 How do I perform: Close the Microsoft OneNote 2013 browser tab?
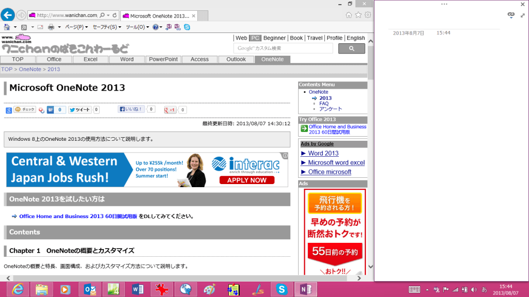pyautogui.click(x=193, y=16)
